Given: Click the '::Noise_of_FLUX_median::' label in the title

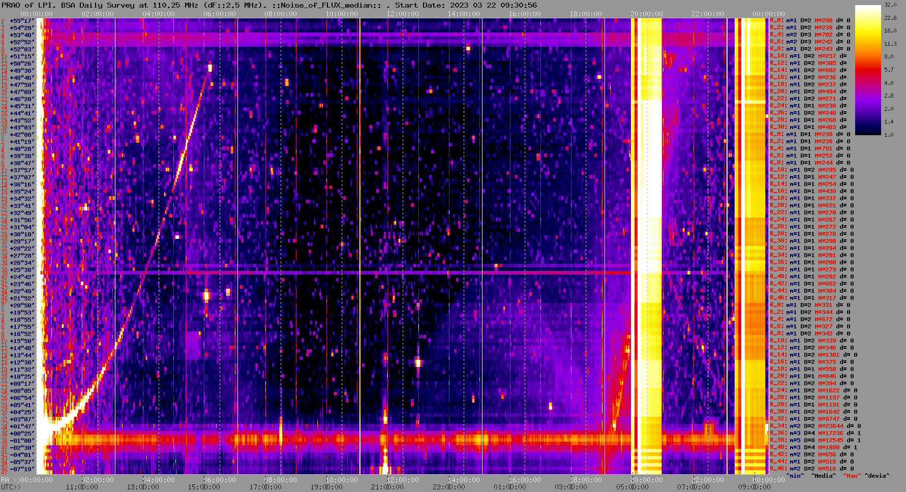Looking at the screenshot, I should (326, 5).
